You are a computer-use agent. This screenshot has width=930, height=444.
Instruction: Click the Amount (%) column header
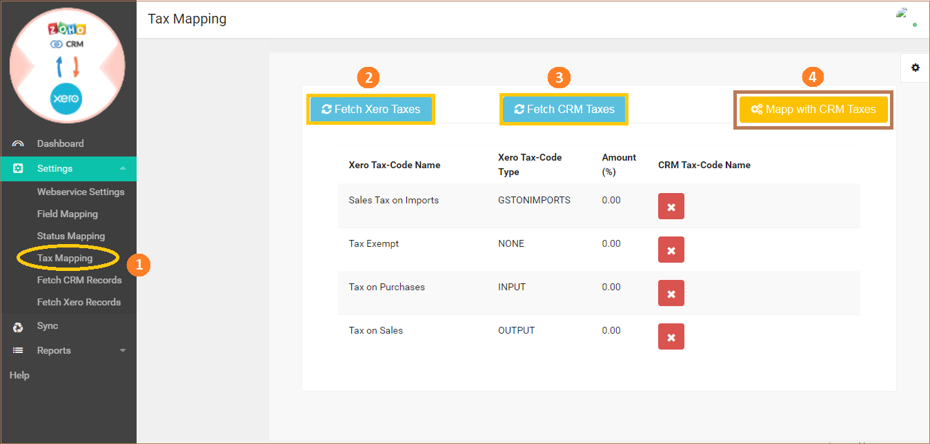point(619,165)
